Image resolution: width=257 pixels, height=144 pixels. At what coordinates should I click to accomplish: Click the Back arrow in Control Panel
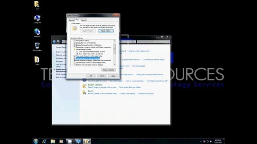click(54, 42)
